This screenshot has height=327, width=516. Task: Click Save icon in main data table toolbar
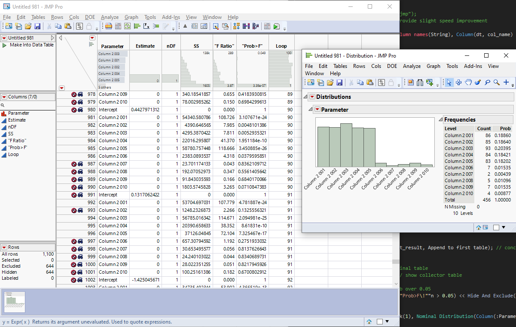[37, 26]
